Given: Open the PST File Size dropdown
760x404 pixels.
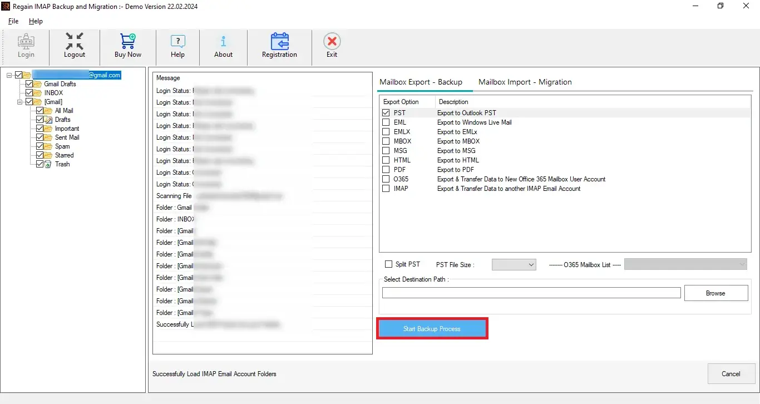Looking at the screenshot, I should point(514,265).
